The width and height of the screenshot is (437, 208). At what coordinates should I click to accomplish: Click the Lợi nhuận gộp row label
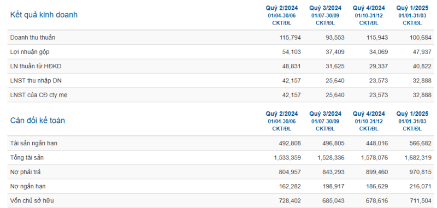click(x=30, y=52)
